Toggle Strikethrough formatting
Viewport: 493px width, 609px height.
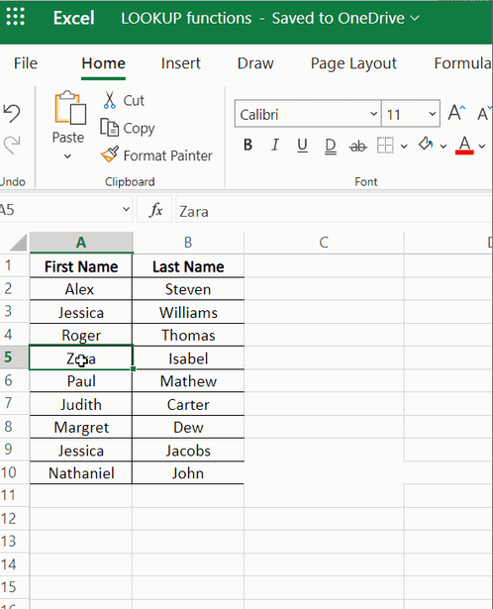coord(358,146)
